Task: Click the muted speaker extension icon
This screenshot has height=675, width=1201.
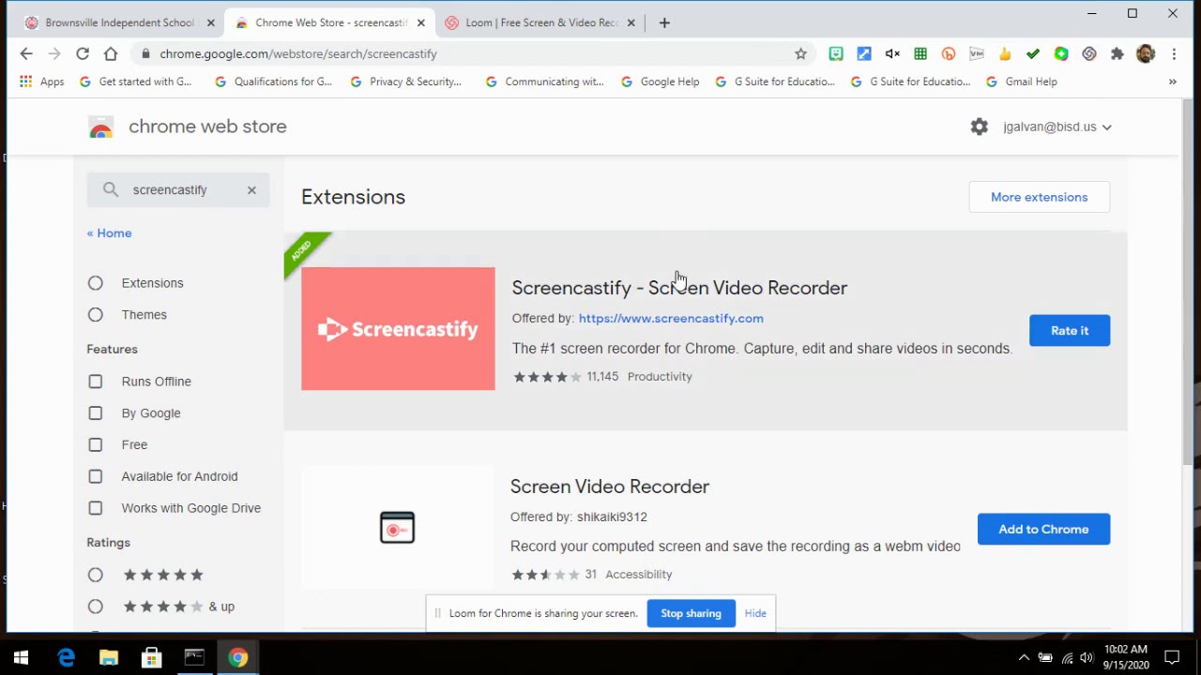Action: (x=892, y=54)
